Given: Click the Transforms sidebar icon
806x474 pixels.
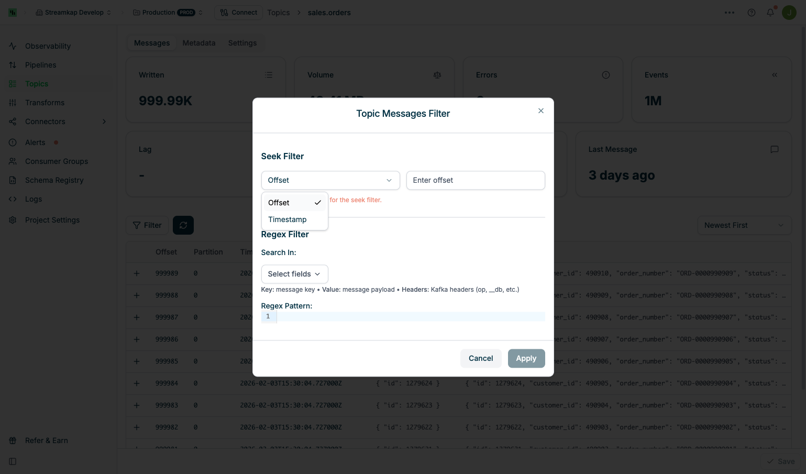Looking at the screenshot, I should pyautogui.click(x=13, y=103).
